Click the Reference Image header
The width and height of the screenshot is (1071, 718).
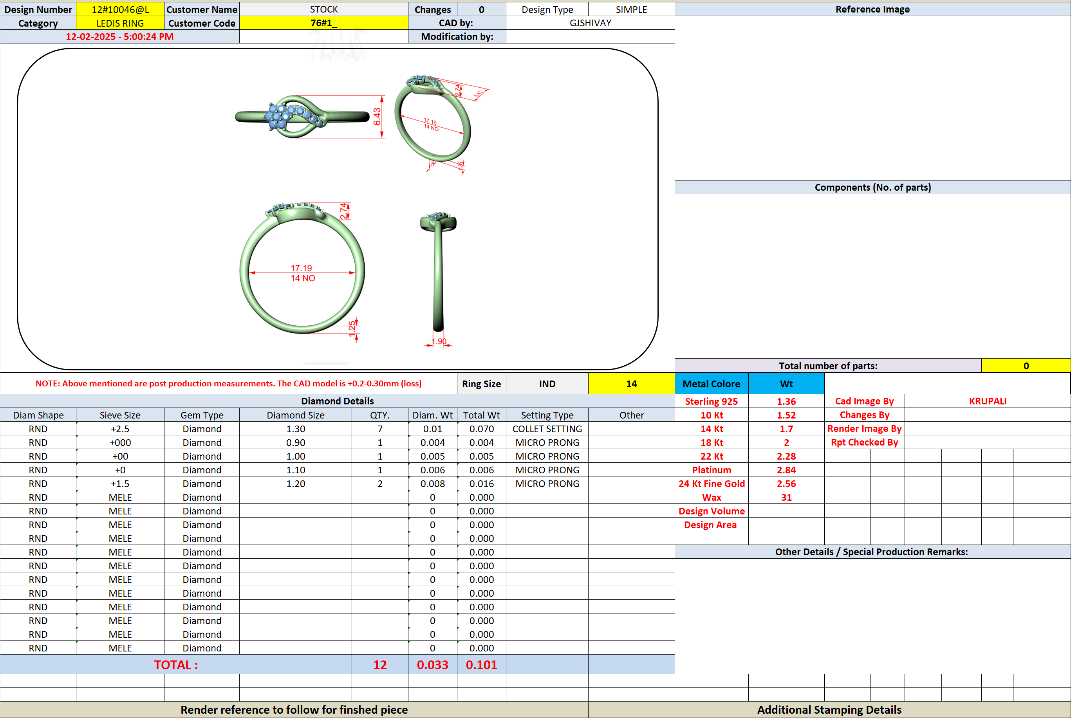pos(872,9)
